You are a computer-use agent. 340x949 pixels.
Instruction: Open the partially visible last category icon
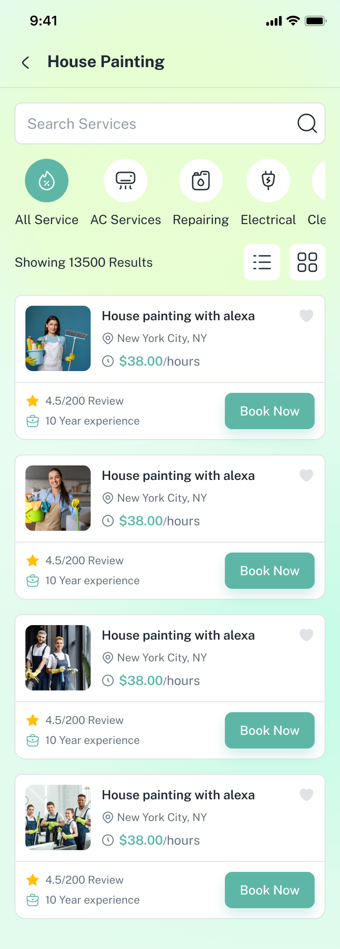click(x=320, y=181)
